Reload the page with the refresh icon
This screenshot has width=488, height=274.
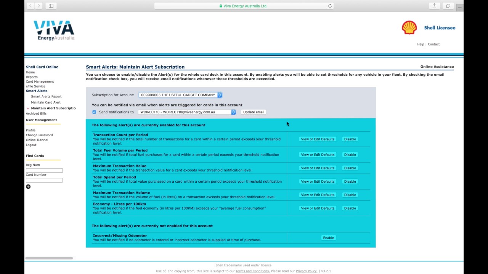pos(330,6)
